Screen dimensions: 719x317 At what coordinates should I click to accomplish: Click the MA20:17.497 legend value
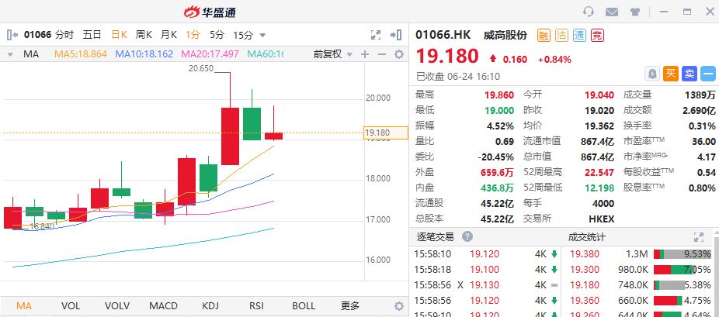[x=210, y=54]
